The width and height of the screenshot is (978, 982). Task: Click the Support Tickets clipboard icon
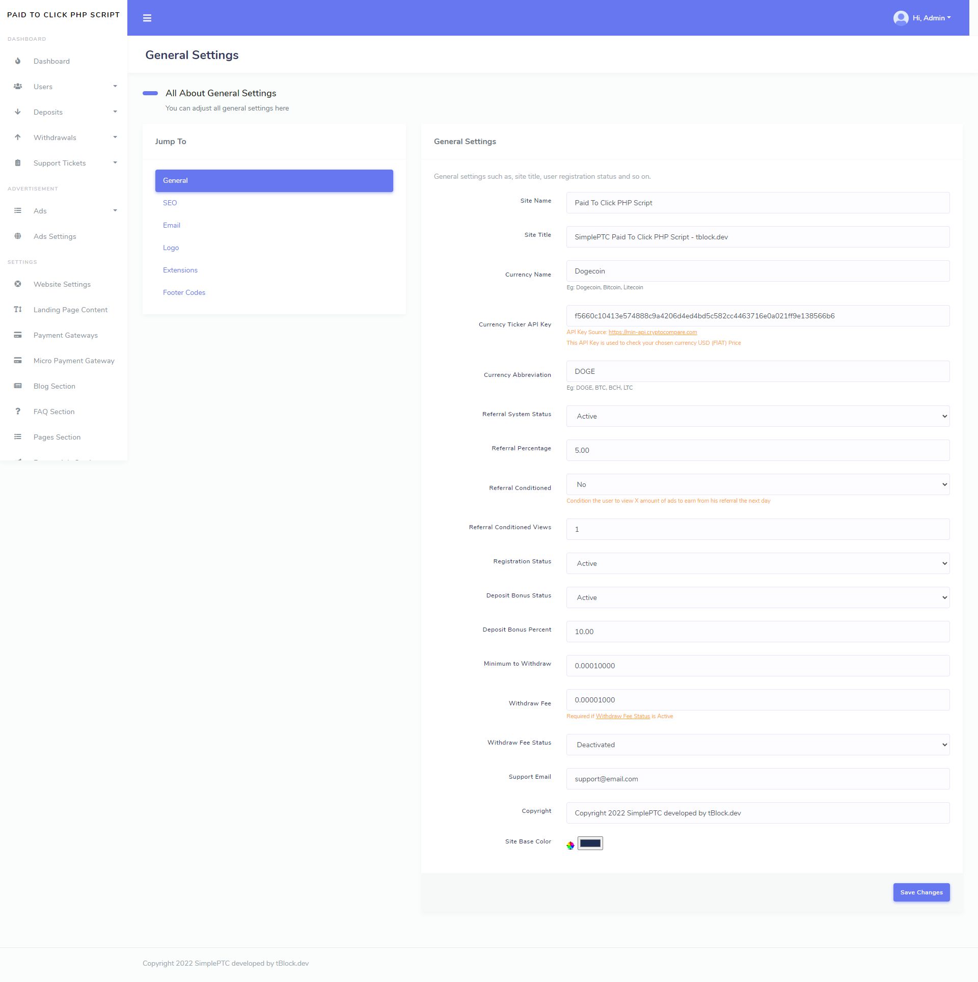click(x=18, y=163)
